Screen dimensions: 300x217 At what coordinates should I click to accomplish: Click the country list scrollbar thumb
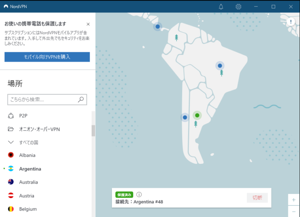(x=93, y=131)
